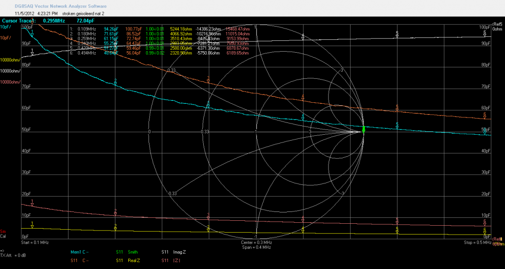Click the yellow 10000ohm/ scale label
Viewport: 505px width, 269px height.
point(10,60)
